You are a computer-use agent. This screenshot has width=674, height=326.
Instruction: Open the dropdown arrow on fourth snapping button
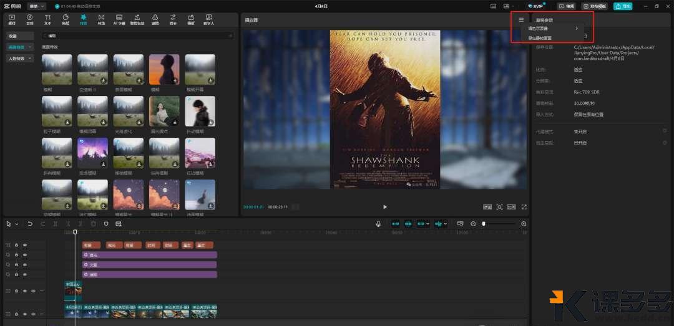[x=445, y=224]
